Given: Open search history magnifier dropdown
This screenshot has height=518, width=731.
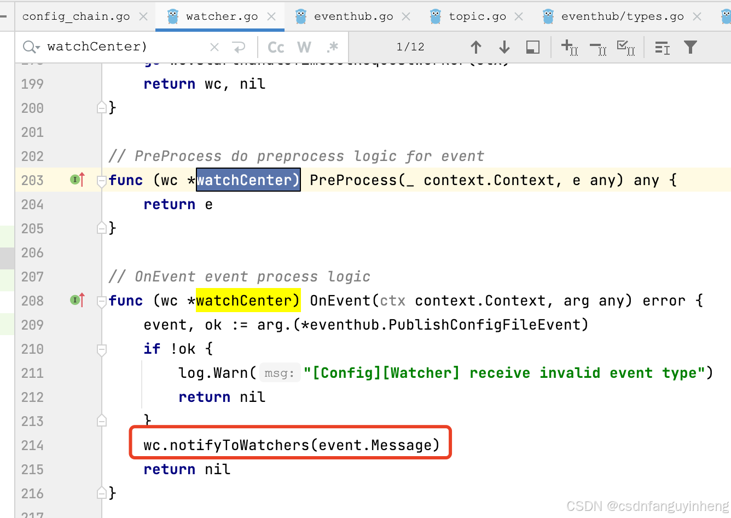Looking at the screenshot, I should click(31, 47).
